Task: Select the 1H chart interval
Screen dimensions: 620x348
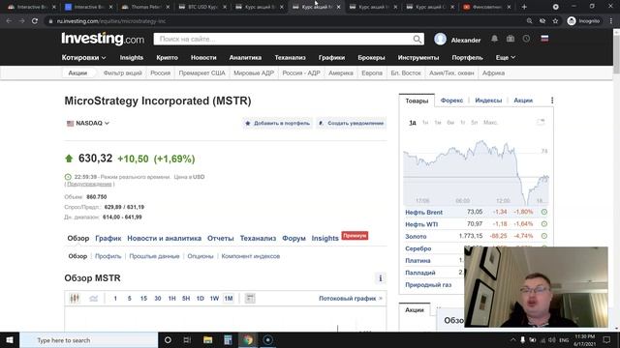Action: pyautogui.click(x=172, y=299)
